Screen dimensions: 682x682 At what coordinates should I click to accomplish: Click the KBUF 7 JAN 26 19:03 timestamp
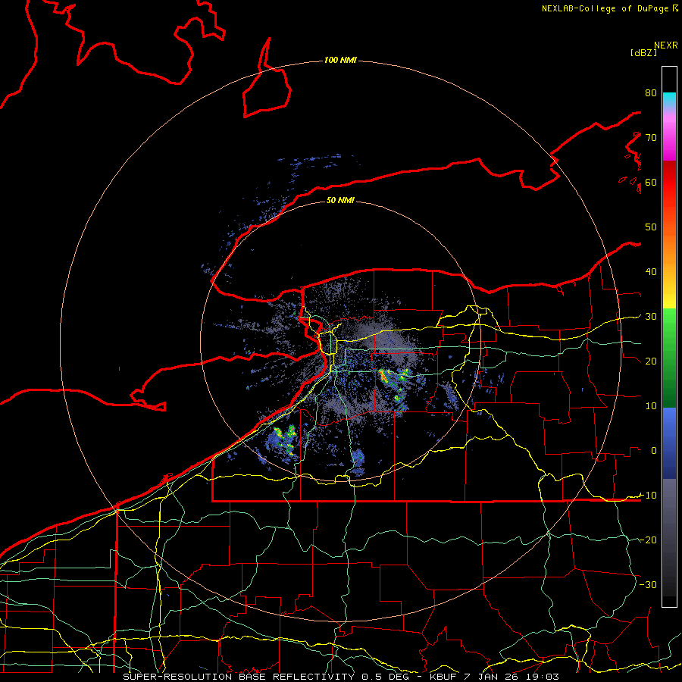(x=494, y=677)
